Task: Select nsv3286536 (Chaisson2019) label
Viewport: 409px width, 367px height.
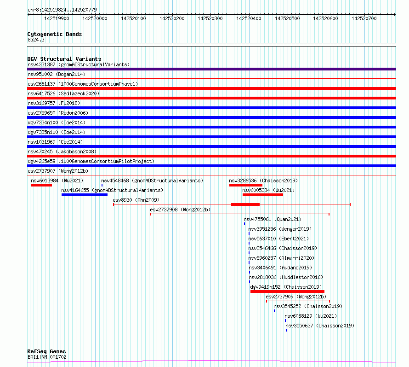Action: click(x=263, y=181)
